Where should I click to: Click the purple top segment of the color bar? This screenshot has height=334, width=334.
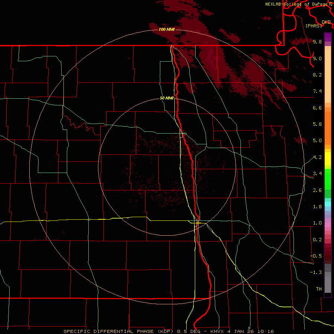pyautogui.click(x=328, y=37)
